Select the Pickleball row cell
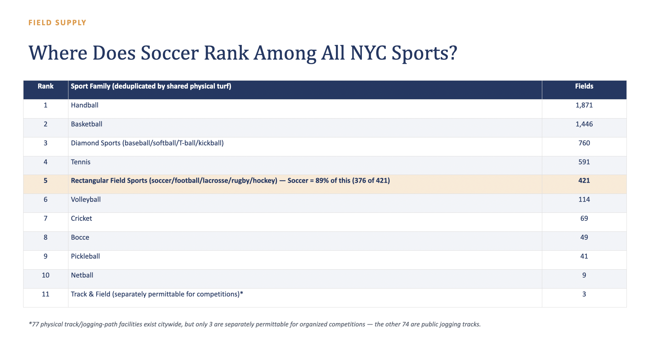The height and width of the screenshot is (345, 650). 305,260
